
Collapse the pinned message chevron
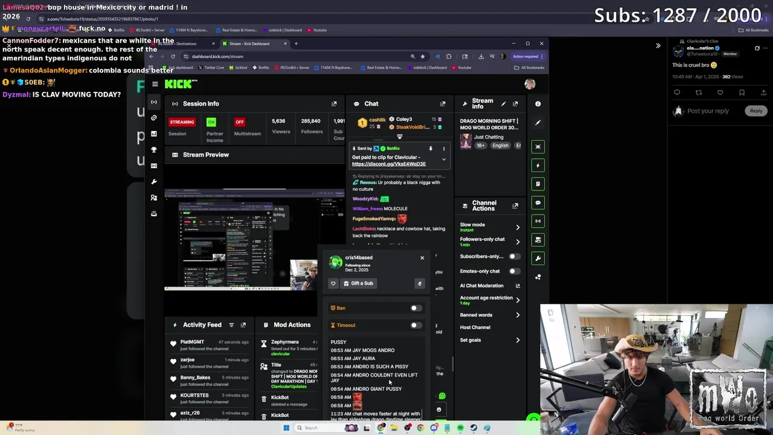click(x=444, y=160)
